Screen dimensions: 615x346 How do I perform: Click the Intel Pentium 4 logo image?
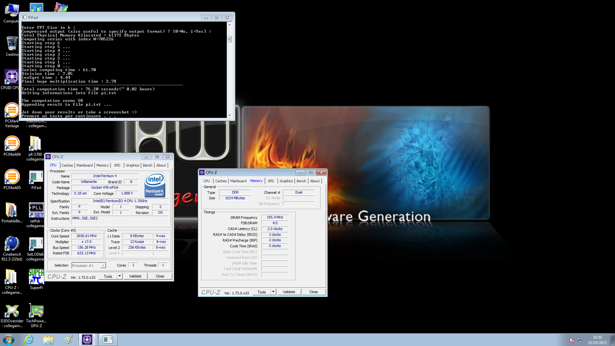[x=155, y=185]
